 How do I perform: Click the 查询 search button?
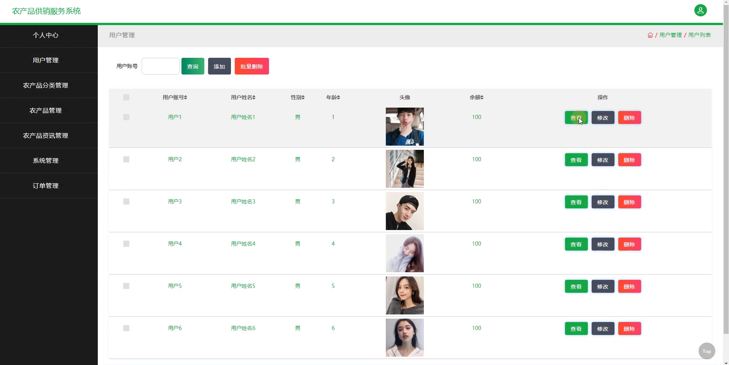(193, 66)
